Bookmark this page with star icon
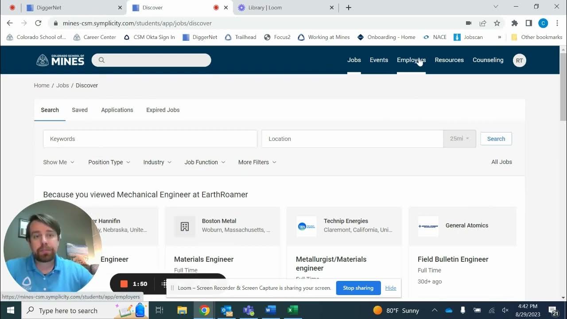The image size is (567, 319). pos(497,23)
